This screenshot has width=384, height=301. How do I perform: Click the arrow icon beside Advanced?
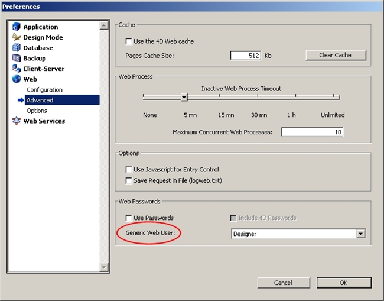click(x=20, y=101)
